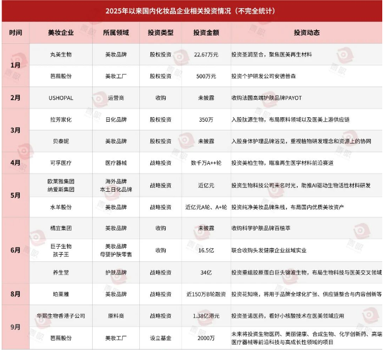The image size is (385, 350).
Task: Click '收购科学护肤品牌百植萃'
Action: click(x=261, y=228)
